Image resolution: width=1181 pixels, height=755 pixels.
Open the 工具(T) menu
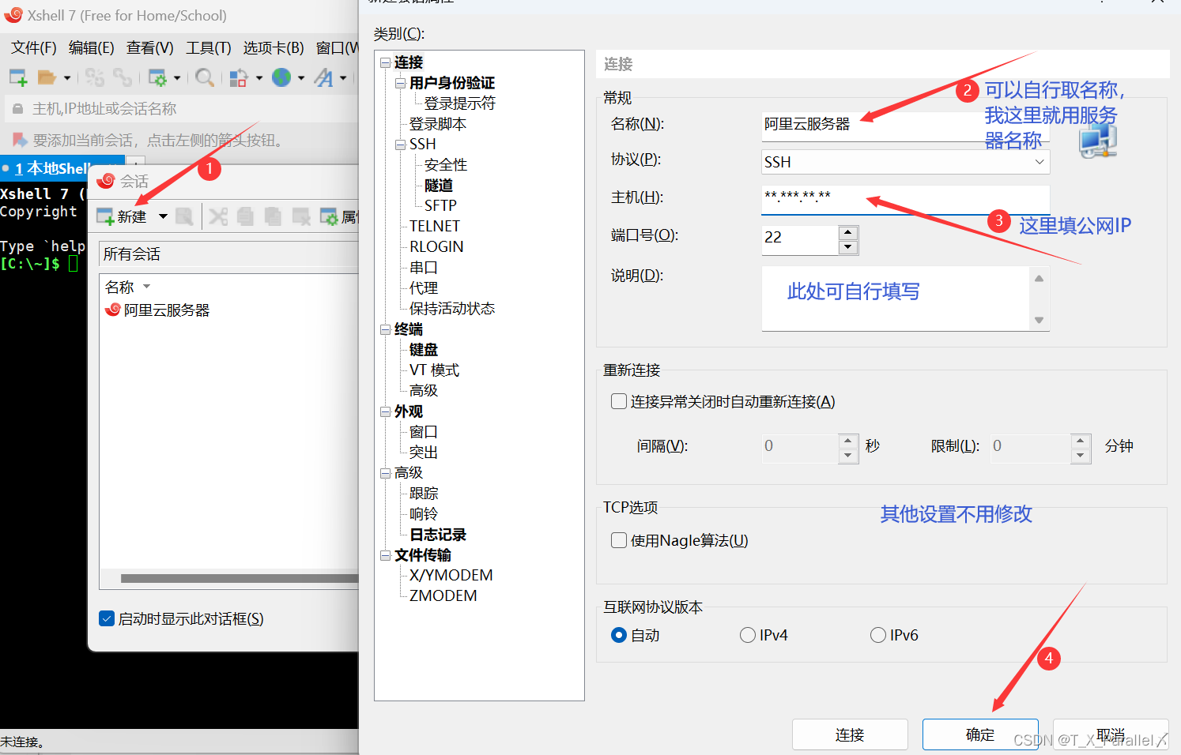(x=209, y=47)
